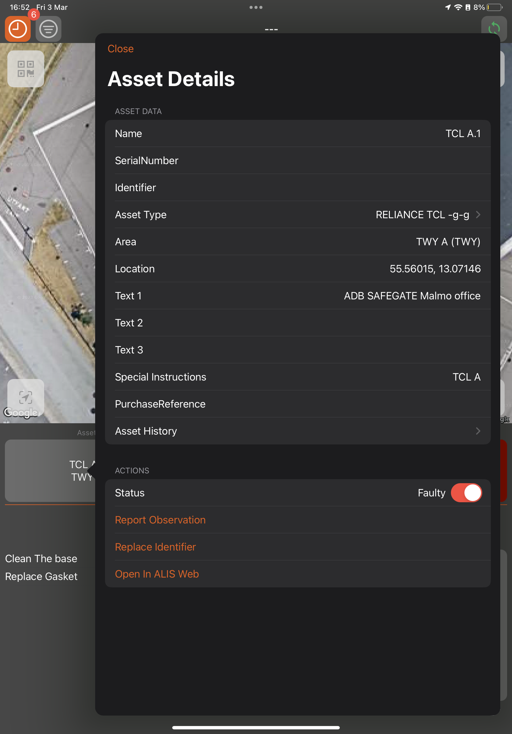Tap the battery status indicator
512x734 pixels.
pos(494,7)
